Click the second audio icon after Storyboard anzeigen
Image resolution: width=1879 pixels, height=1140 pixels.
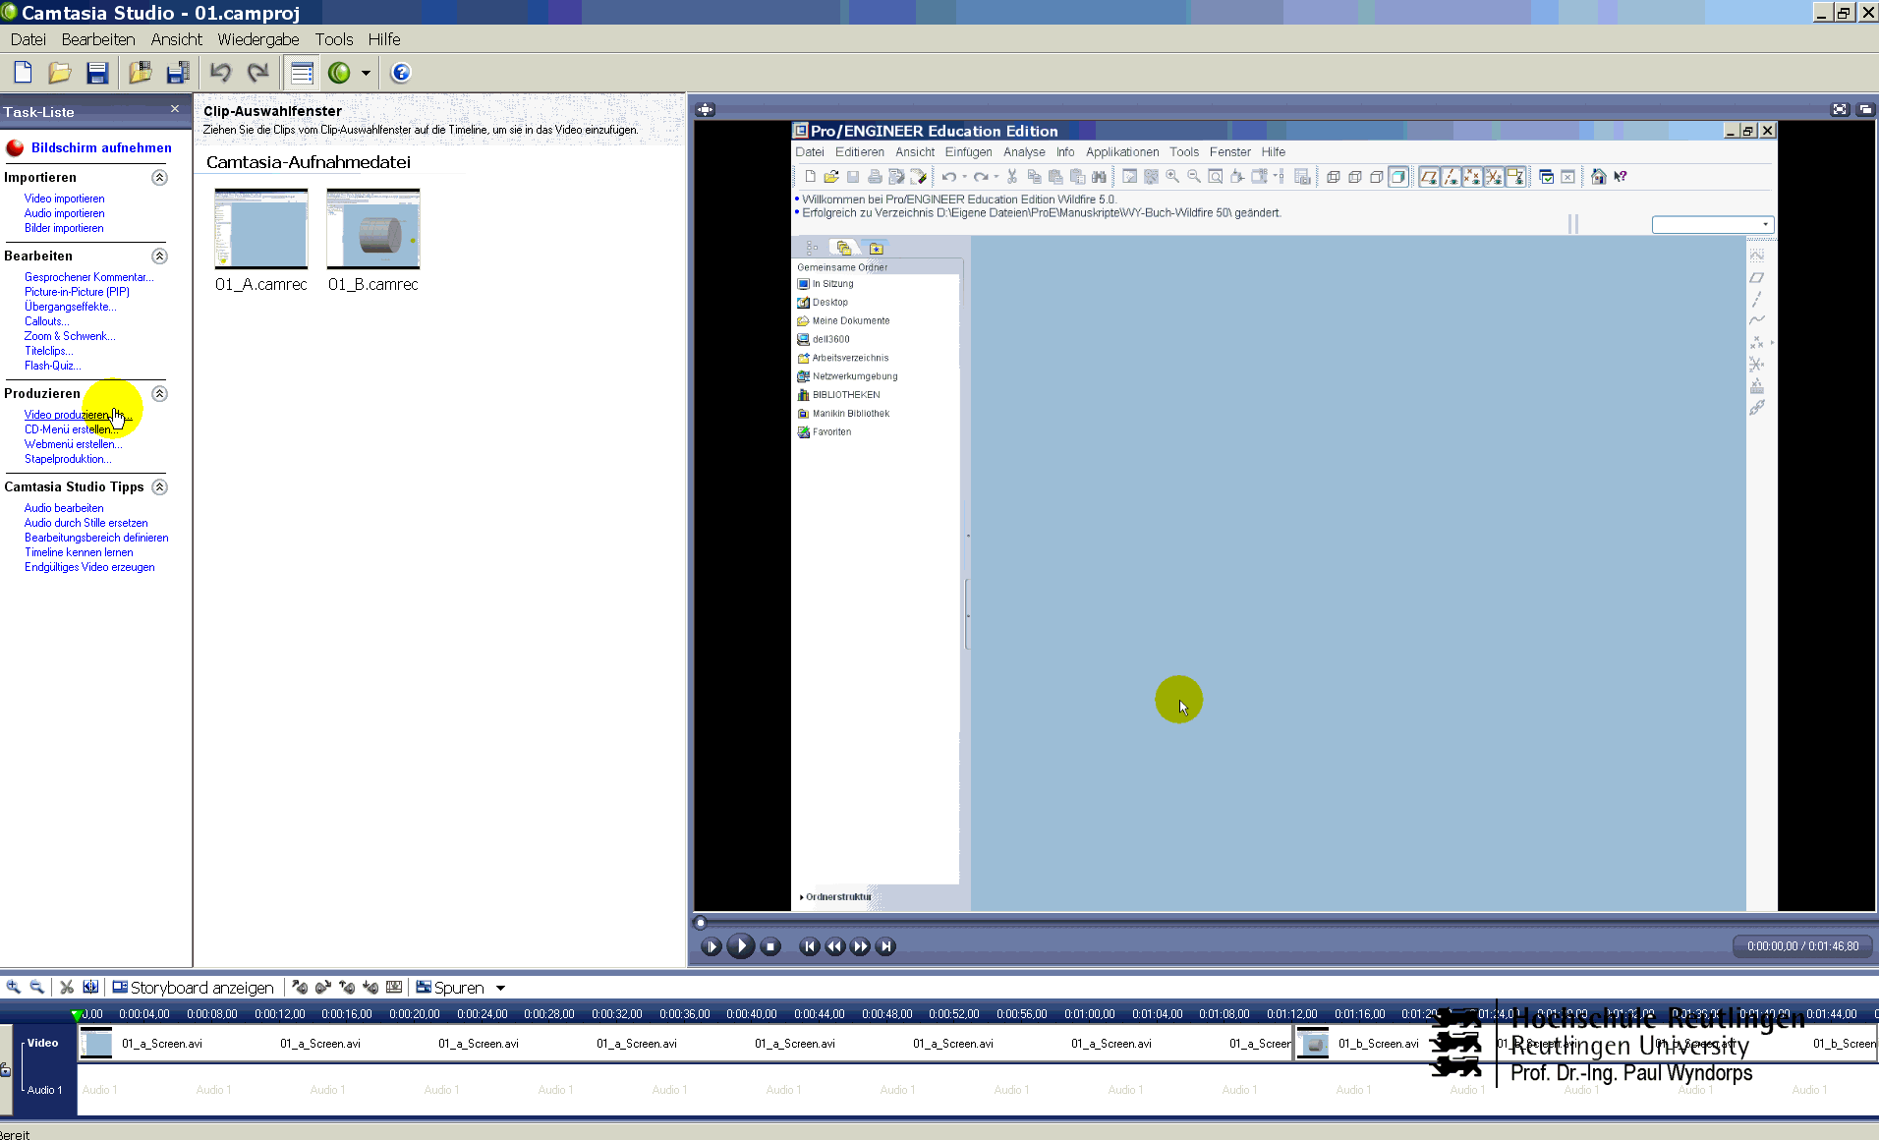[323, 987]
